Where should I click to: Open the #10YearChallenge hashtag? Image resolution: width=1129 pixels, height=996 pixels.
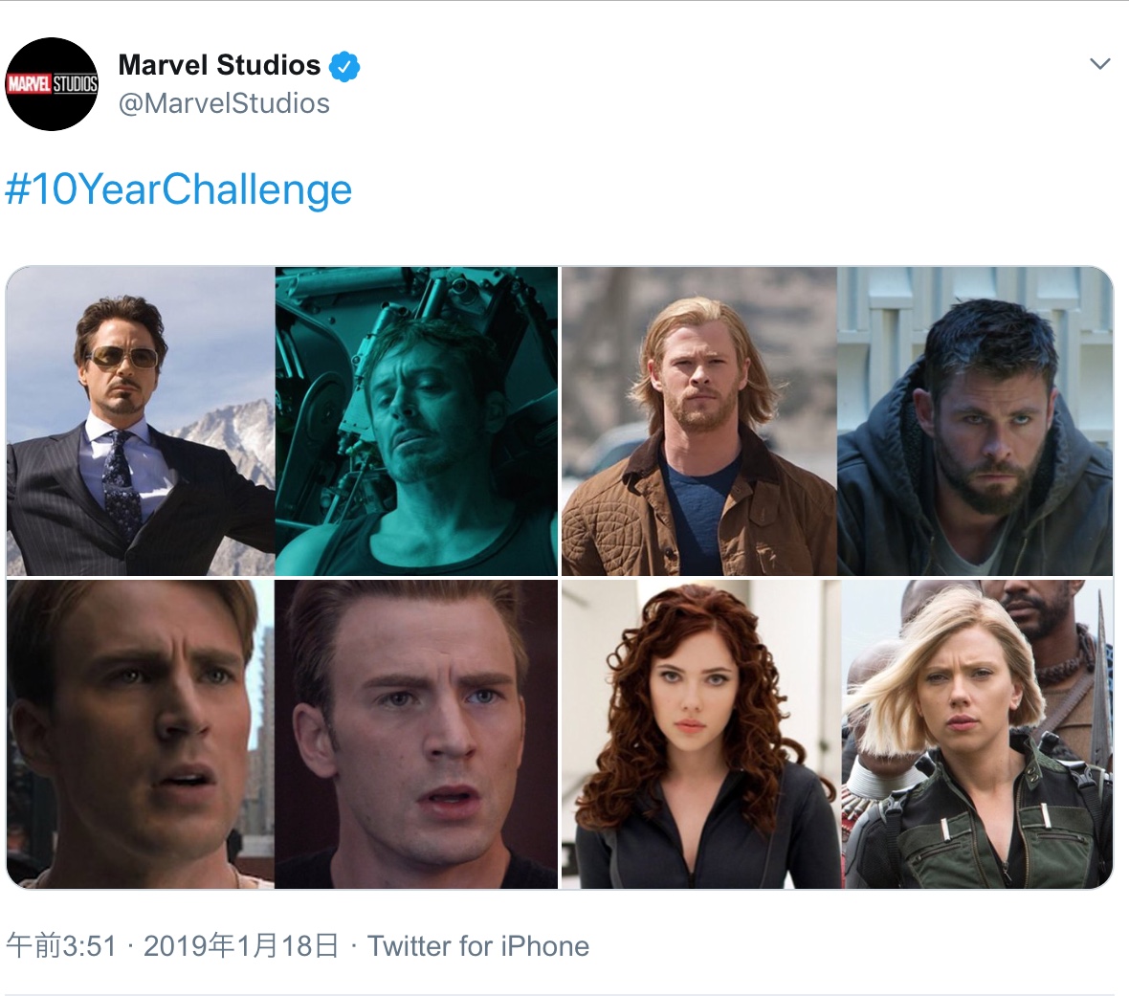(179, 188)
